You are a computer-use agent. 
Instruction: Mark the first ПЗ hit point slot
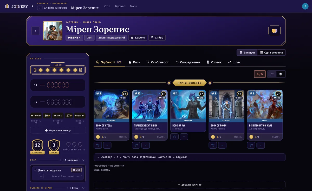point(49,85)
